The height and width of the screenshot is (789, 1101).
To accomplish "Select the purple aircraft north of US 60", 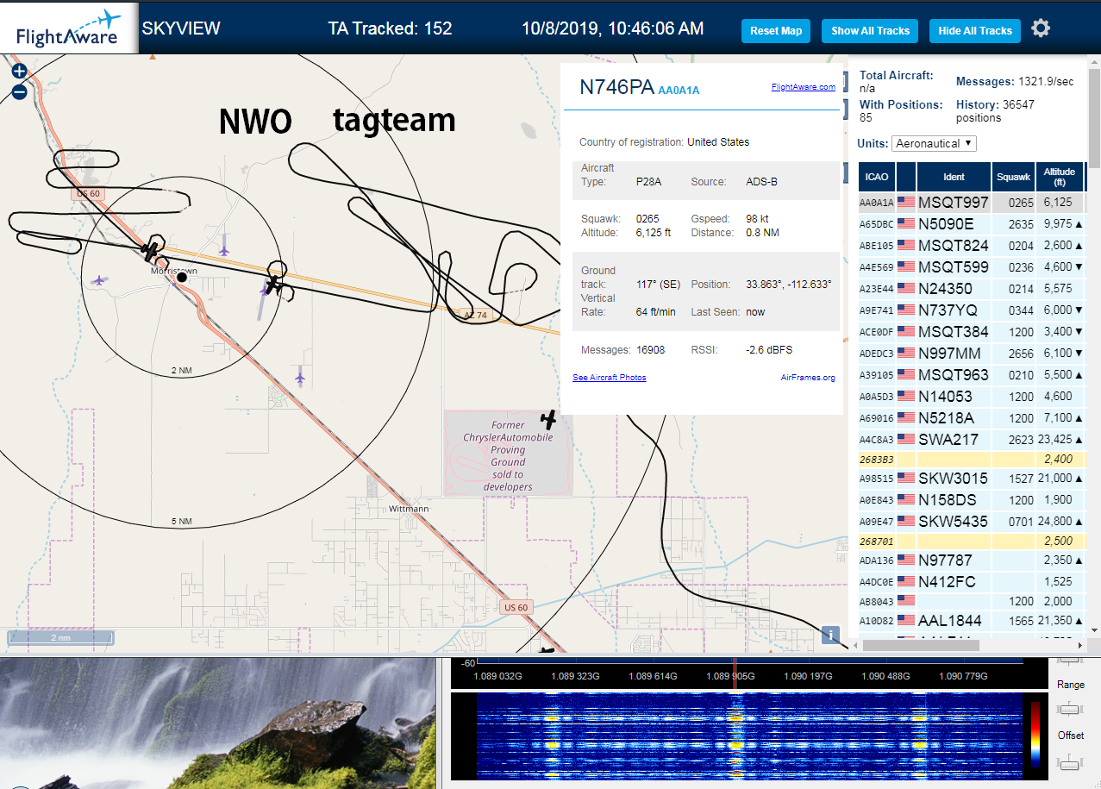I will point(224,250).
